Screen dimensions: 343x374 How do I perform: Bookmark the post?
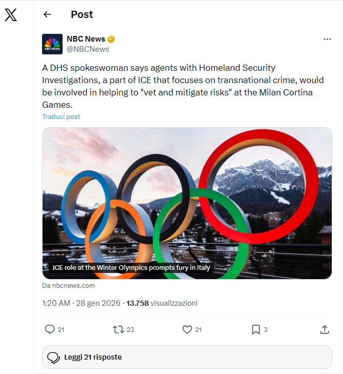pyautogui.click(x=256, y=329)
